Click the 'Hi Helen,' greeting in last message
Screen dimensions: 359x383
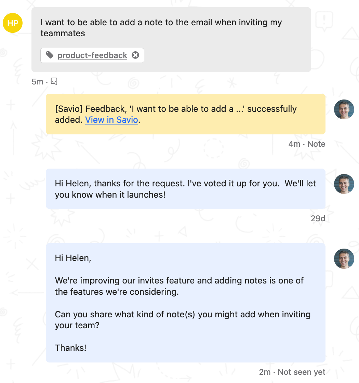73,258
